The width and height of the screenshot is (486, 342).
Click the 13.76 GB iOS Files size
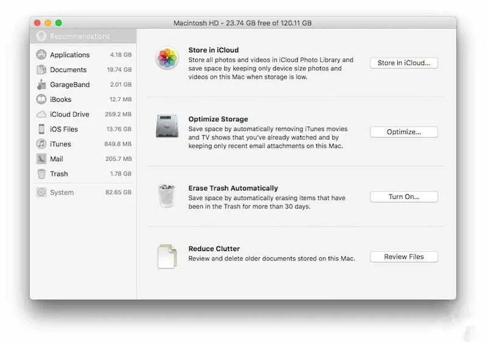119,129
